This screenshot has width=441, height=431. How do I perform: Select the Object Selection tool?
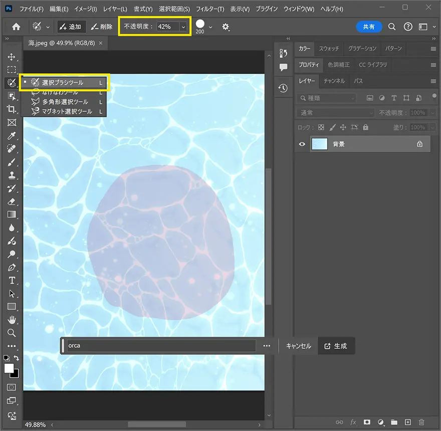coord(11,96)
